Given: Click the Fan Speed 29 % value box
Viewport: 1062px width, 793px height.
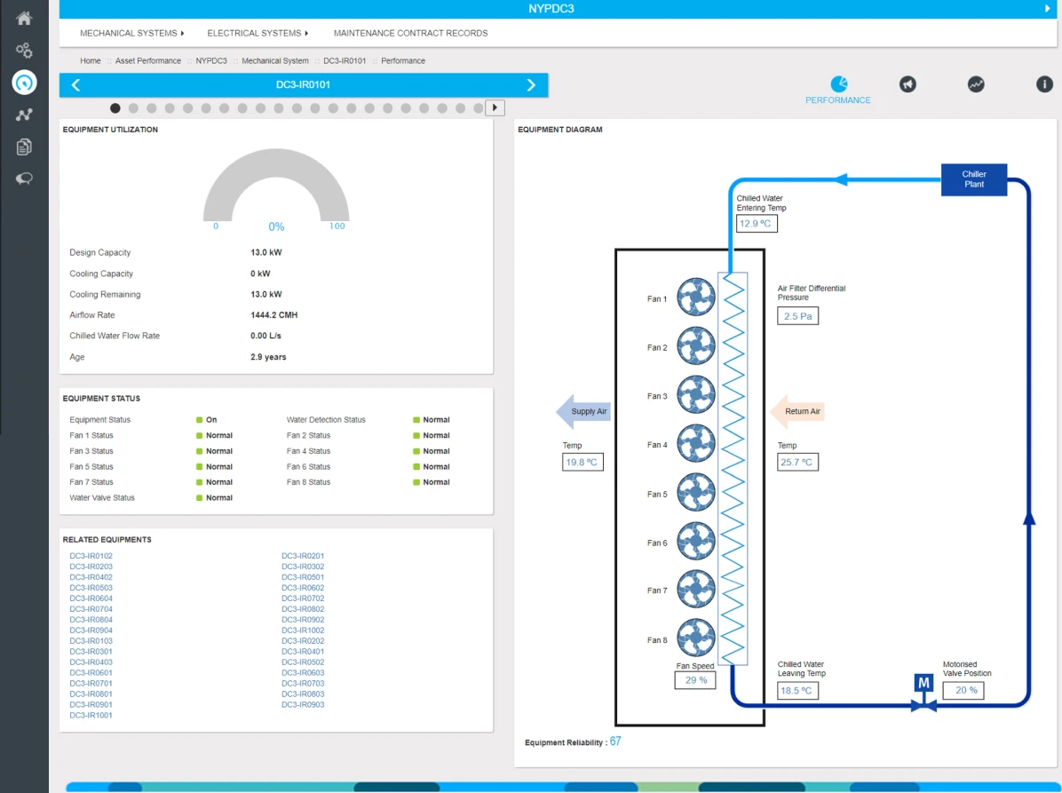Looking at the screenshot, I should (695, 680).
